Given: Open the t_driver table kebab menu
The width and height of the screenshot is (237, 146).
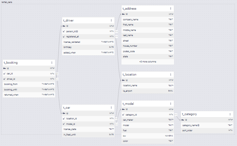Looking at the screenshot, I should tap(111, 20).
